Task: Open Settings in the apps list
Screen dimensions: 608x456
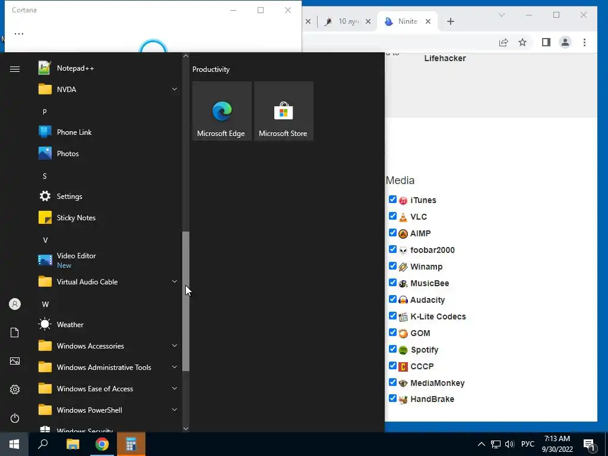Action: [108, 196]
